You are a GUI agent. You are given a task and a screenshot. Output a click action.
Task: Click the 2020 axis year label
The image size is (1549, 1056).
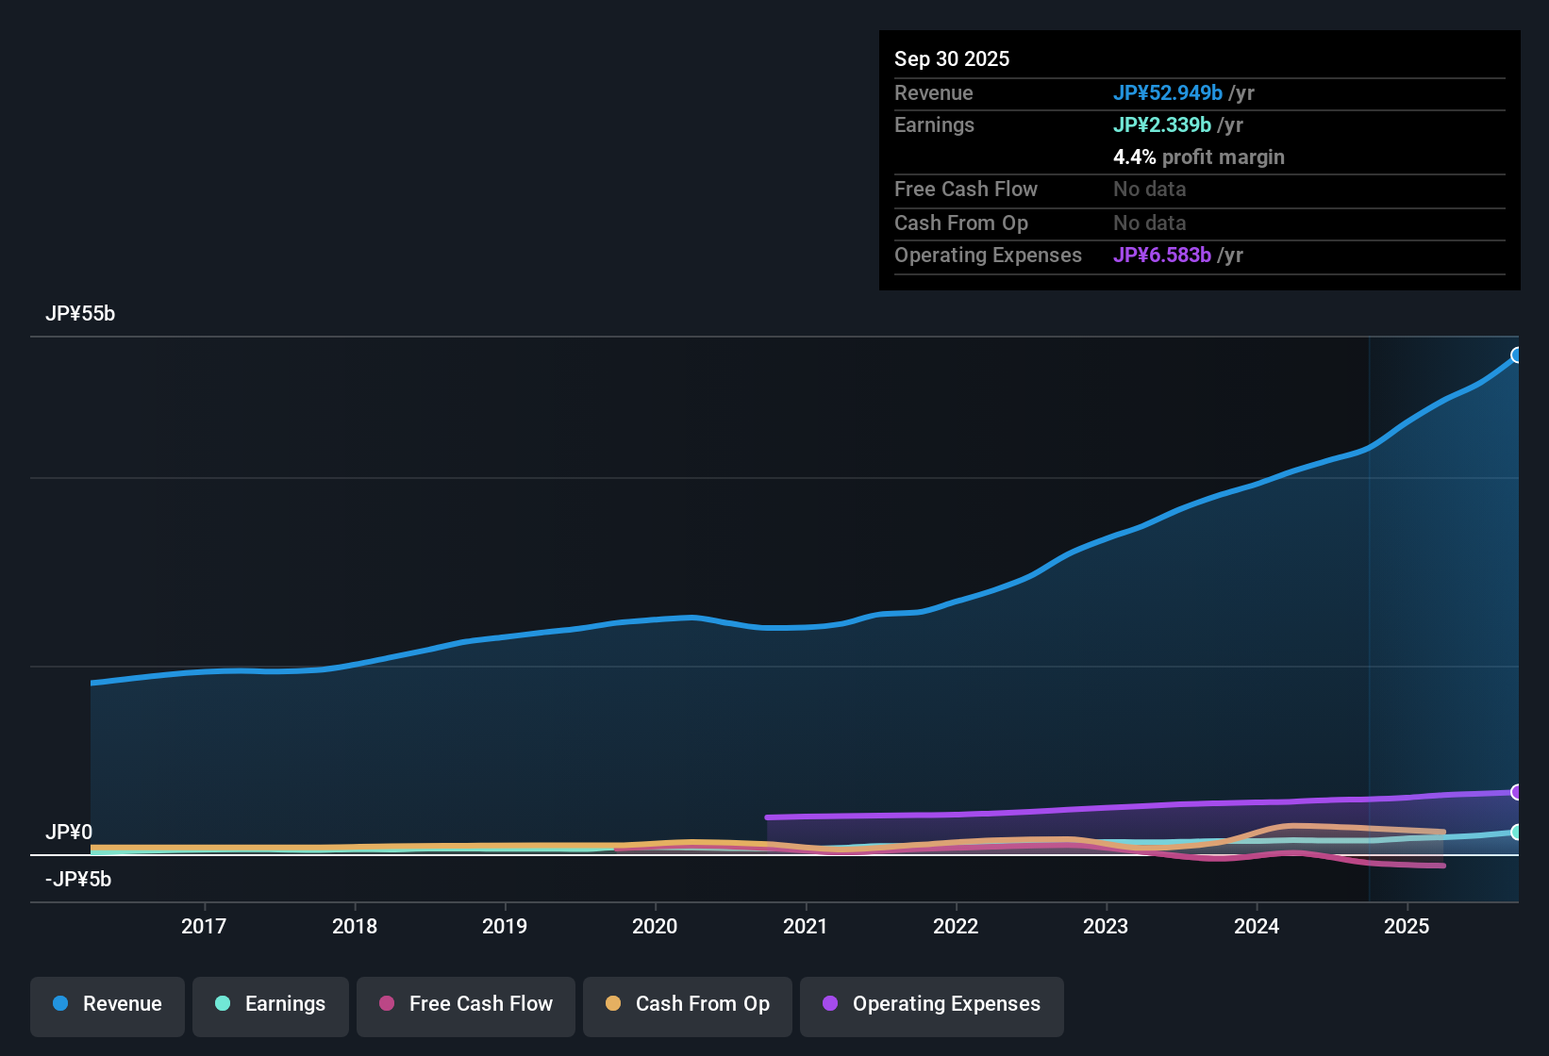[655, 926]
